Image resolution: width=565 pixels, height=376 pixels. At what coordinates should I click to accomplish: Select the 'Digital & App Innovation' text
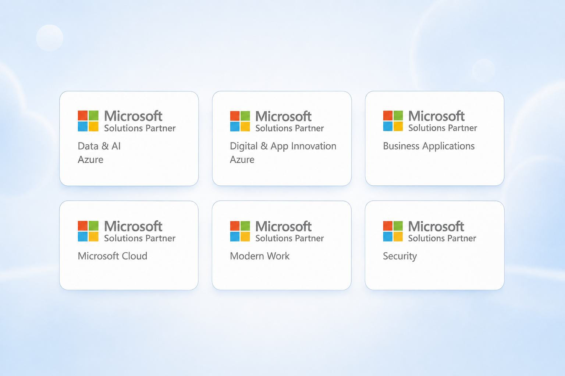coord(283,147)
